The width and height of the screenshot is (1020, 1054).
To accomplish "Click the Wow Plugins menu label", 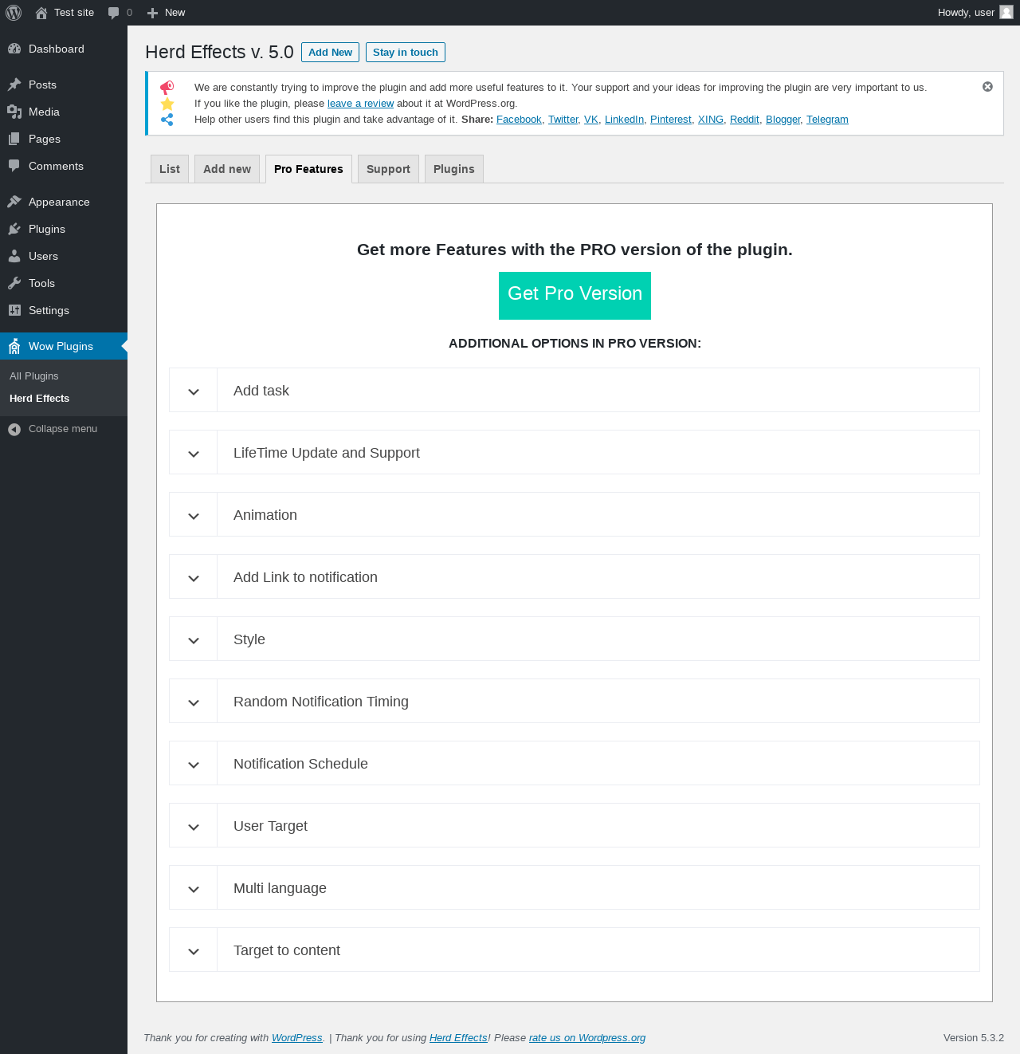I will 61,346.
